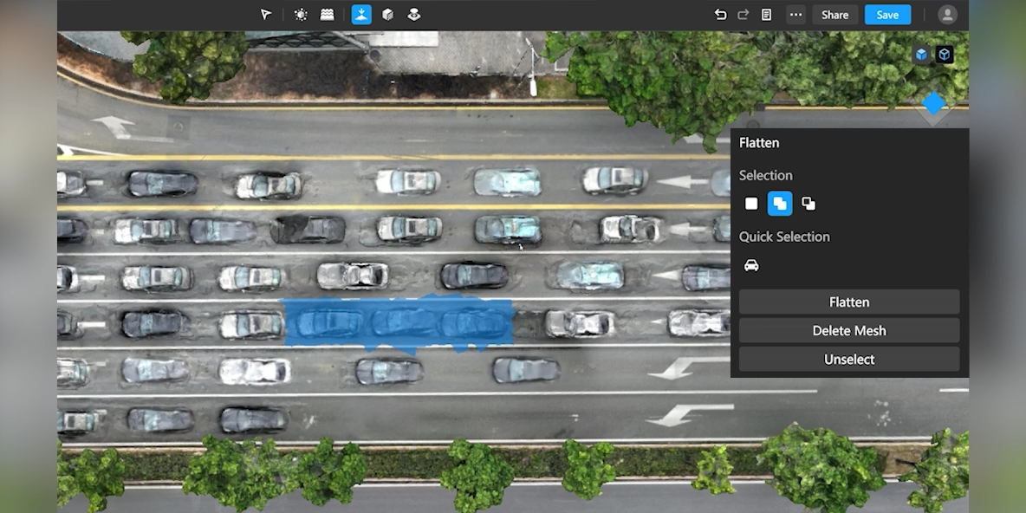Image resolution: width=1026 pixels, height=513 pixels.
Task: Open the document notes icon
Action: coord(766,15)
